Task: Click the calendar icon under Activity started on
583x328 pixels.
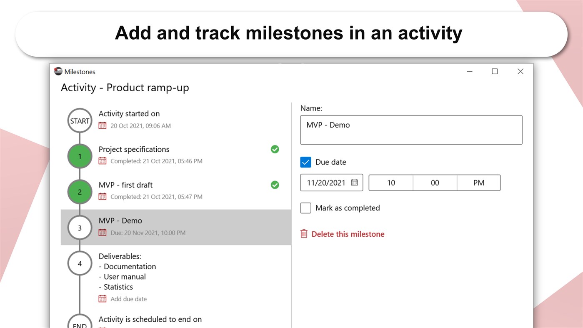Action: point(103,125)
